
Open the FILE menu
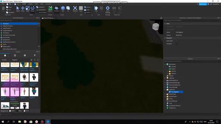pyautogui.click(x=3, y=4)
